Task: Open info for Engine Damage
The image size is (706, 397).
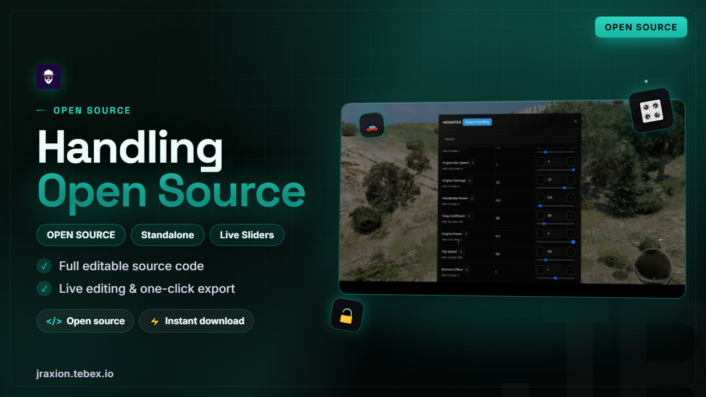Action: [470, 180]
